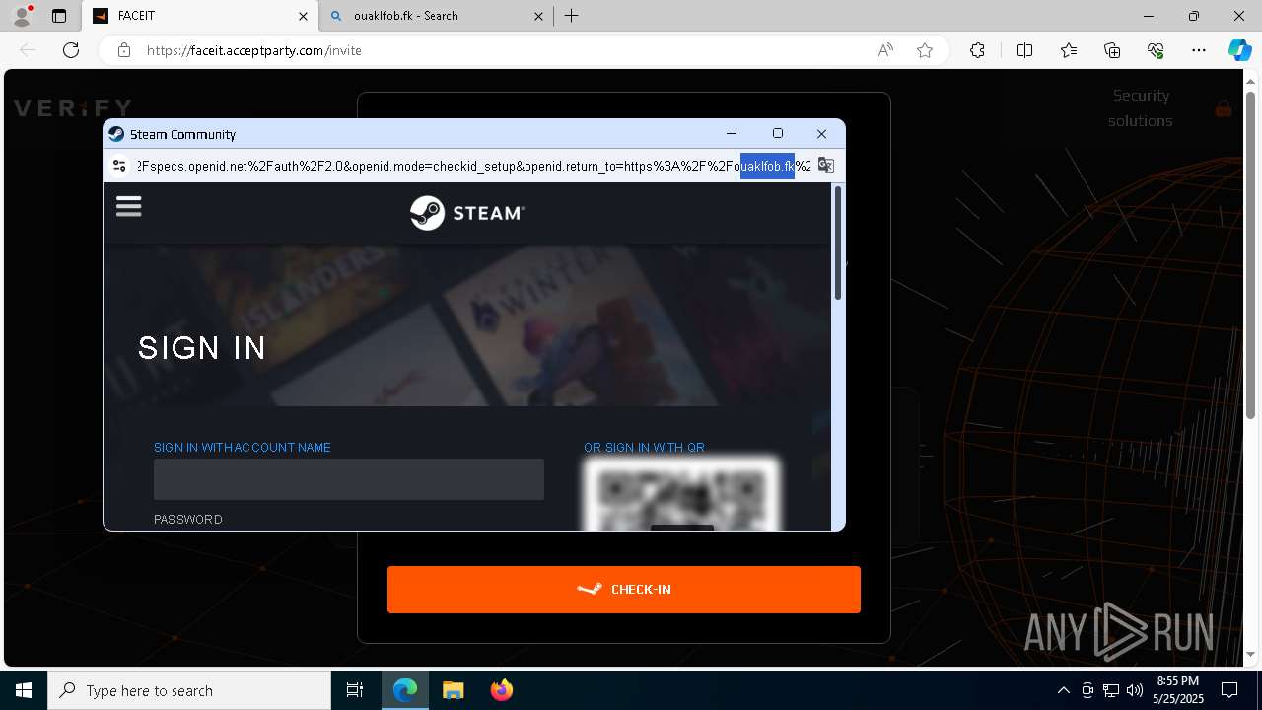Screen dimensions: 1262x710
Task: Show hidden system tray icons
Action: [1063, 690]
